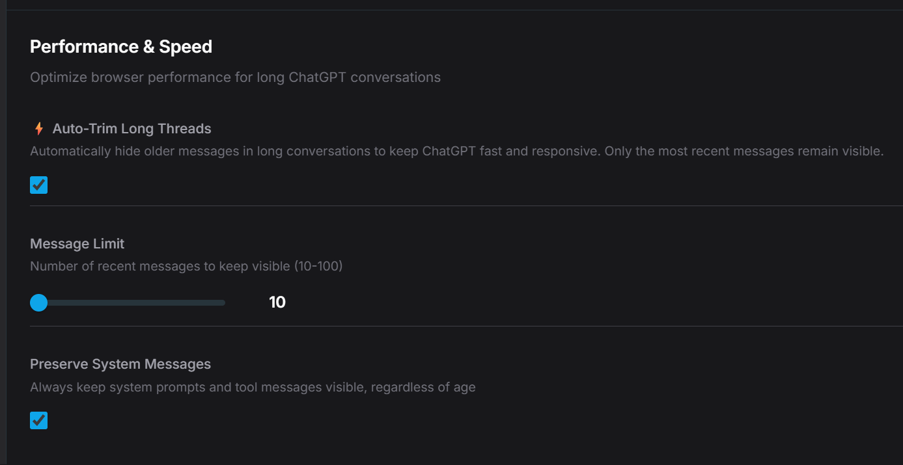Click the checked Preserve System Messages box
The height and width of the screenshot is (465, 903).
38,420
